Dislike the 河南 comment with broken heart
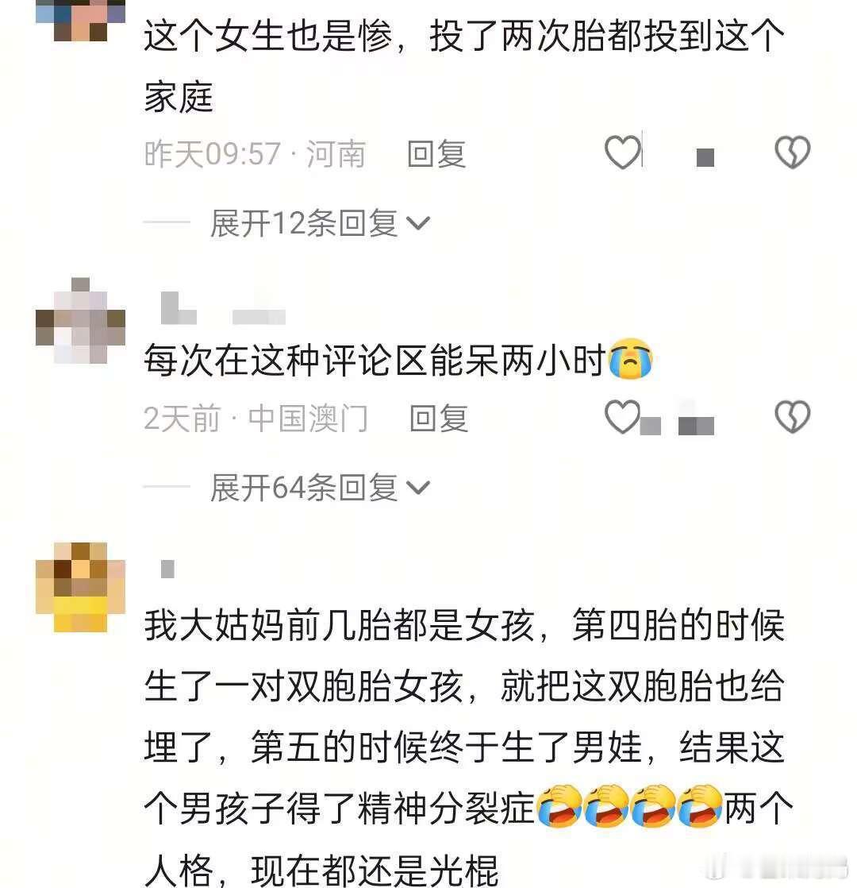This screenshot has width=857, height=888. [x=792, y=152]
